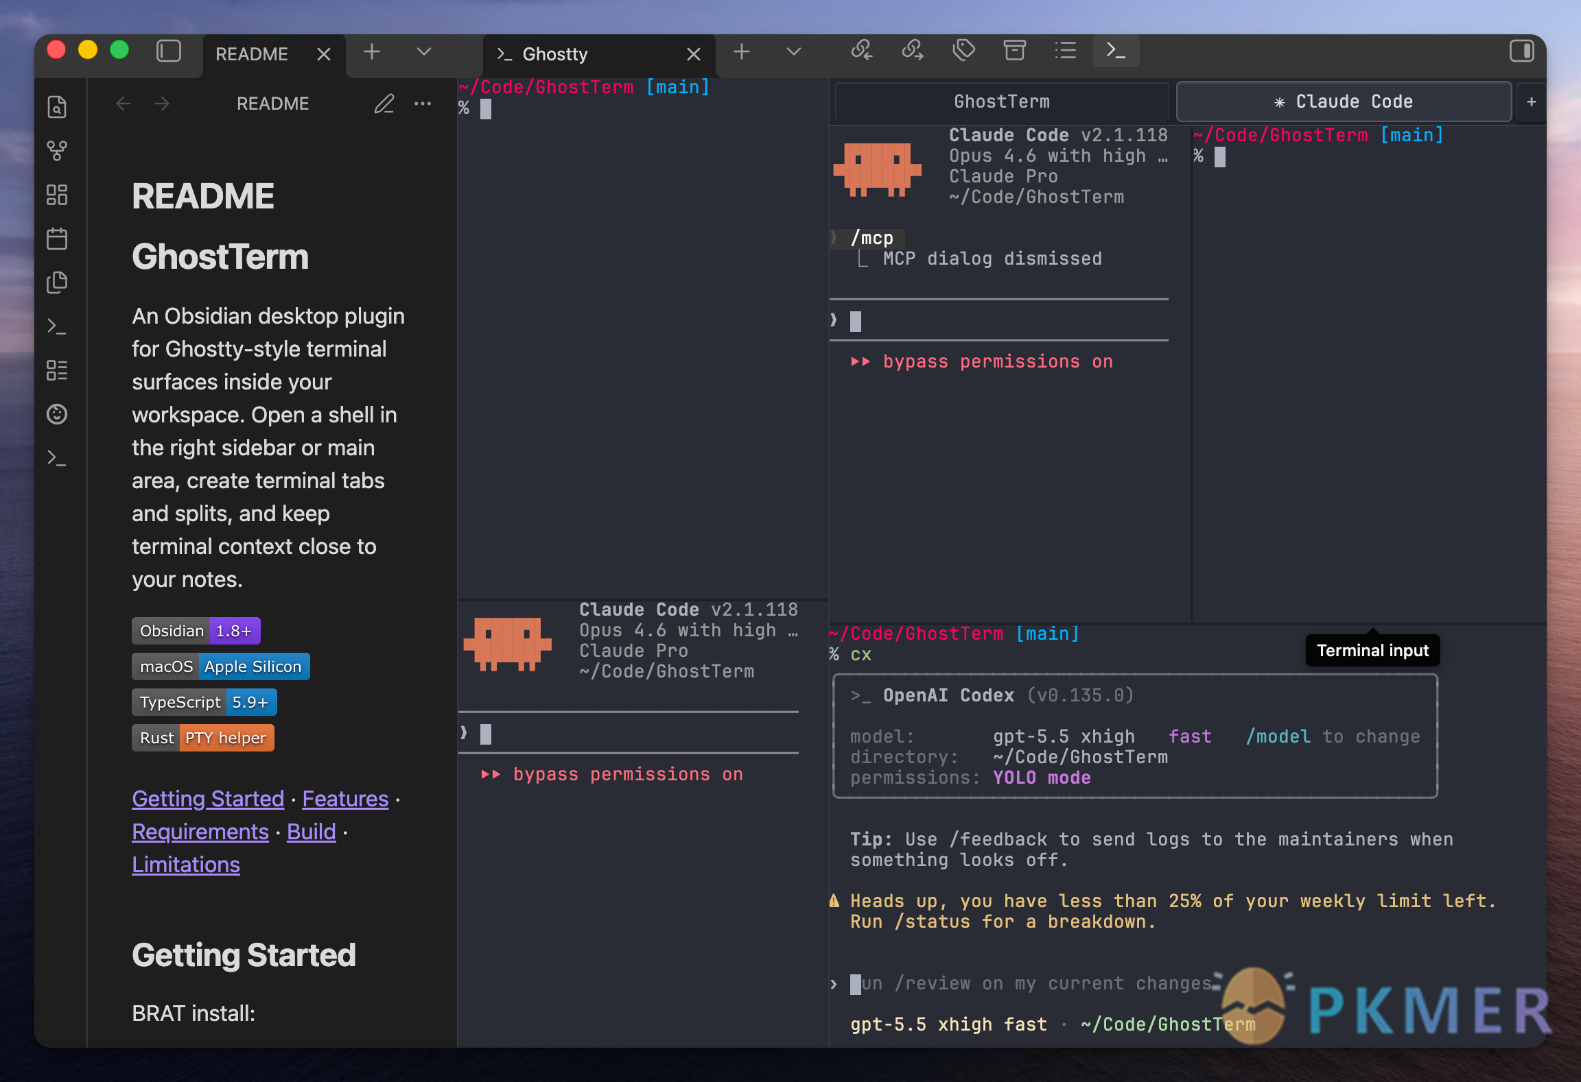The width and height of the screenshot is (1581, 1082).
Task: Click the '/mcp' command line
Action: tap(872, 239)
